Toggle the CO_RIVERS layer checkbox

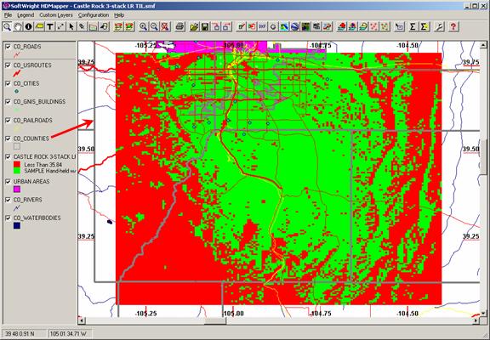pos(9,200)
